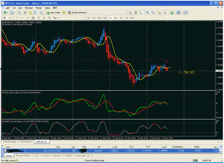224x163 pixels.
Task: Switch chart to W1 timeframe
Action: pyautogui.click(x=127, y=18)
